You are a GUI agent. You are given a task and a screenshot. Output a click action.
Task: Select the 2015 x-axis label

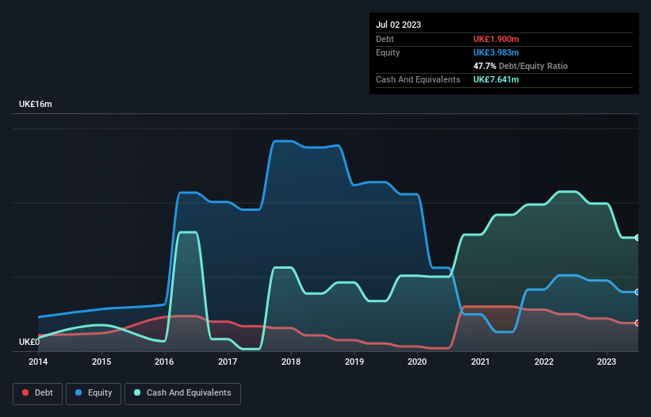[101, 362]
